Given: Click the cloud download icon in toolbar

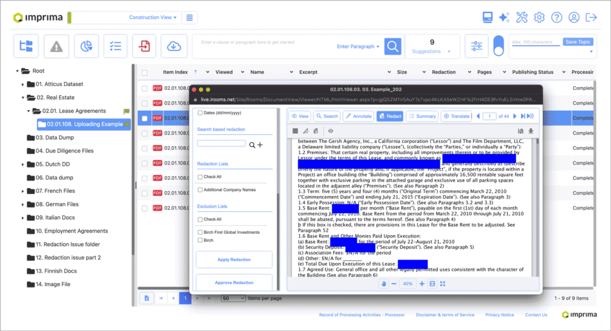Looking at the screenshot, I should (x=174, y=46).
